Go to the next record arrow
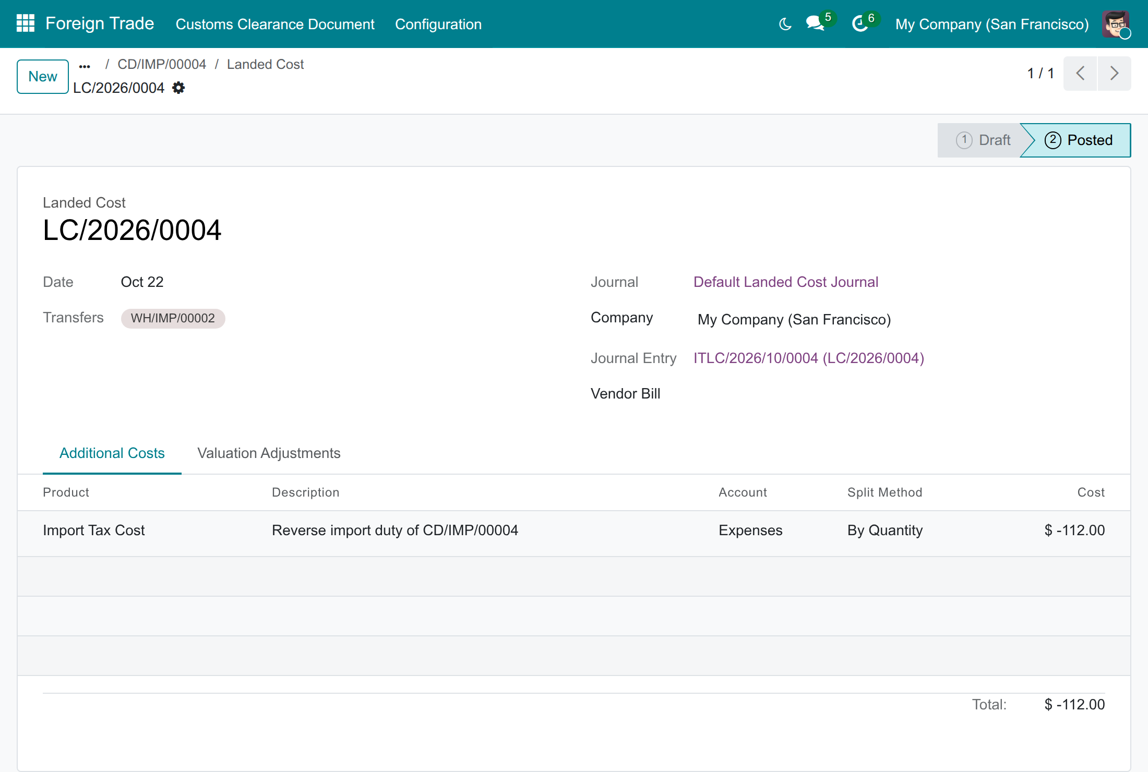 click(x=1114, y=73)
